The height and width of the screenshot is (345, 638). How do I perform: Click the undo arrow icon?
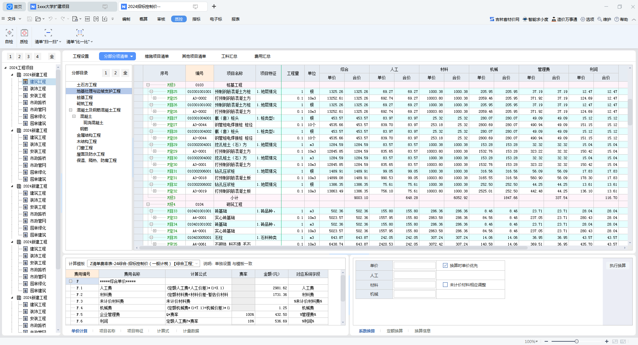[x=51, y=19]
